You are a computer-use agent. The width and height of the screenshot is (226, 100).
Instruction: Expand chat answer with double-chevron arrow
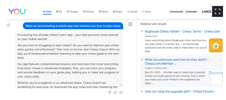(121, 85)
